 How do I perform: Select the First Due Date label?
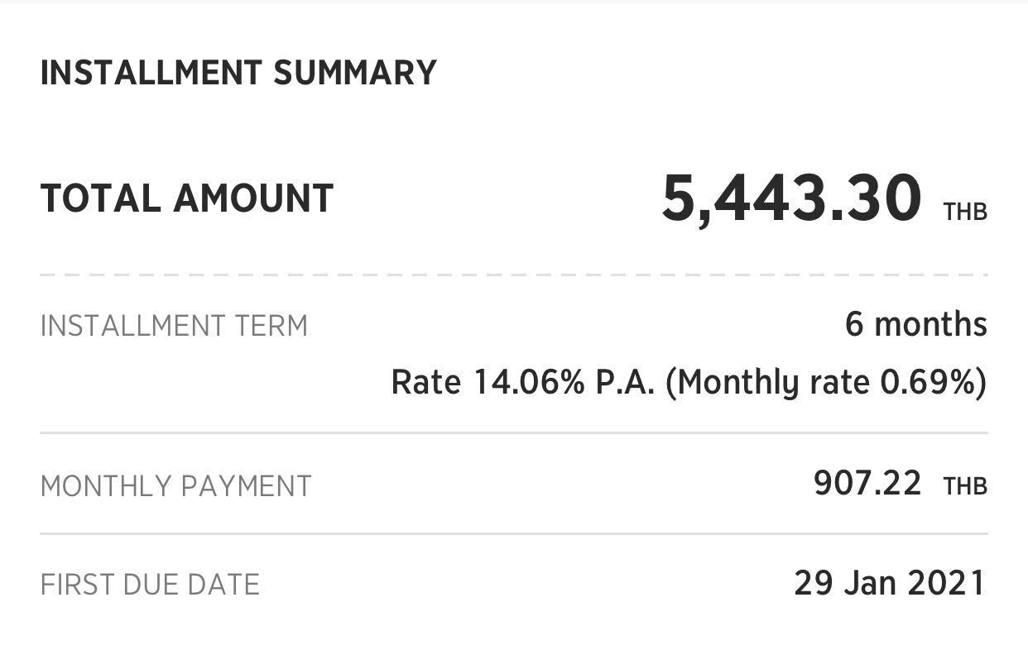(150, 585)
